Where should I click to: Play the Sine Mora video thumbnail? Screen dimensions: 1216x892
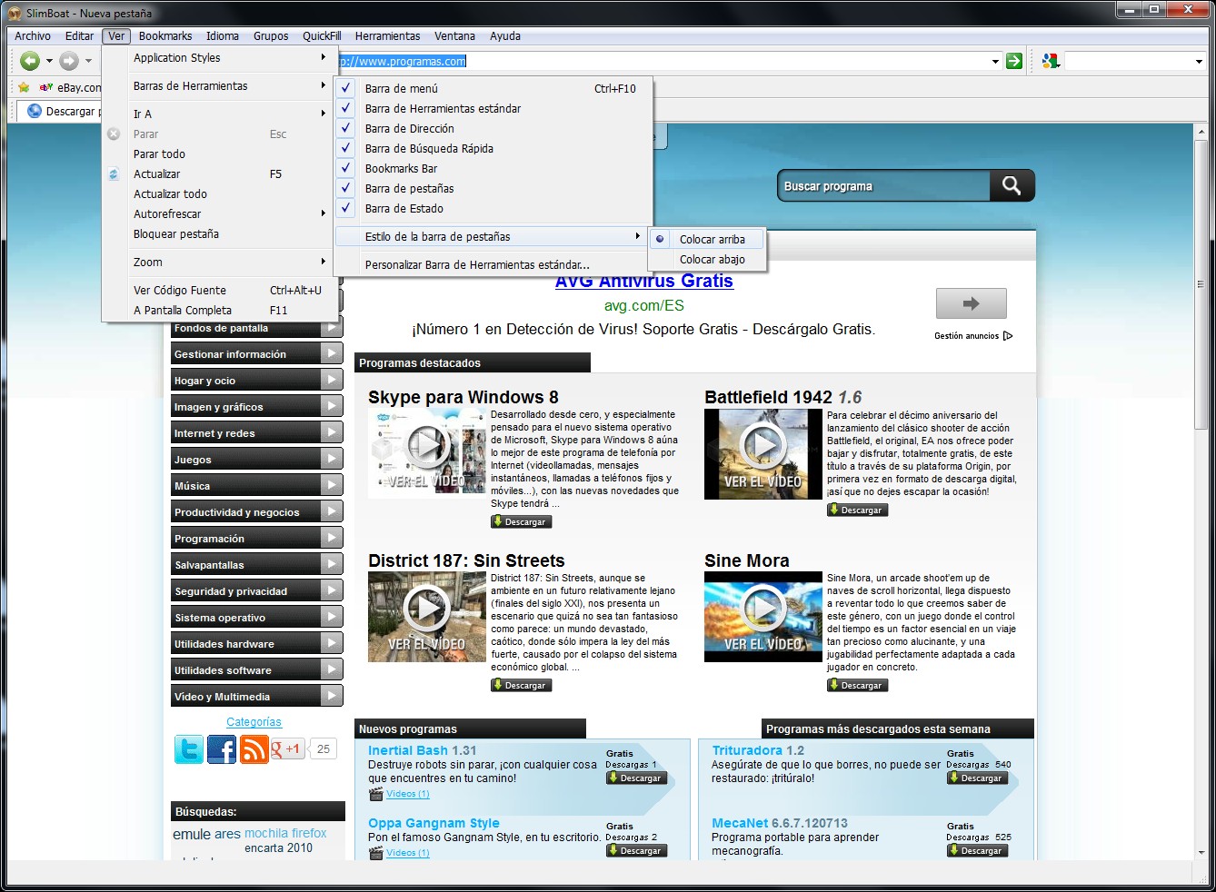763,609
